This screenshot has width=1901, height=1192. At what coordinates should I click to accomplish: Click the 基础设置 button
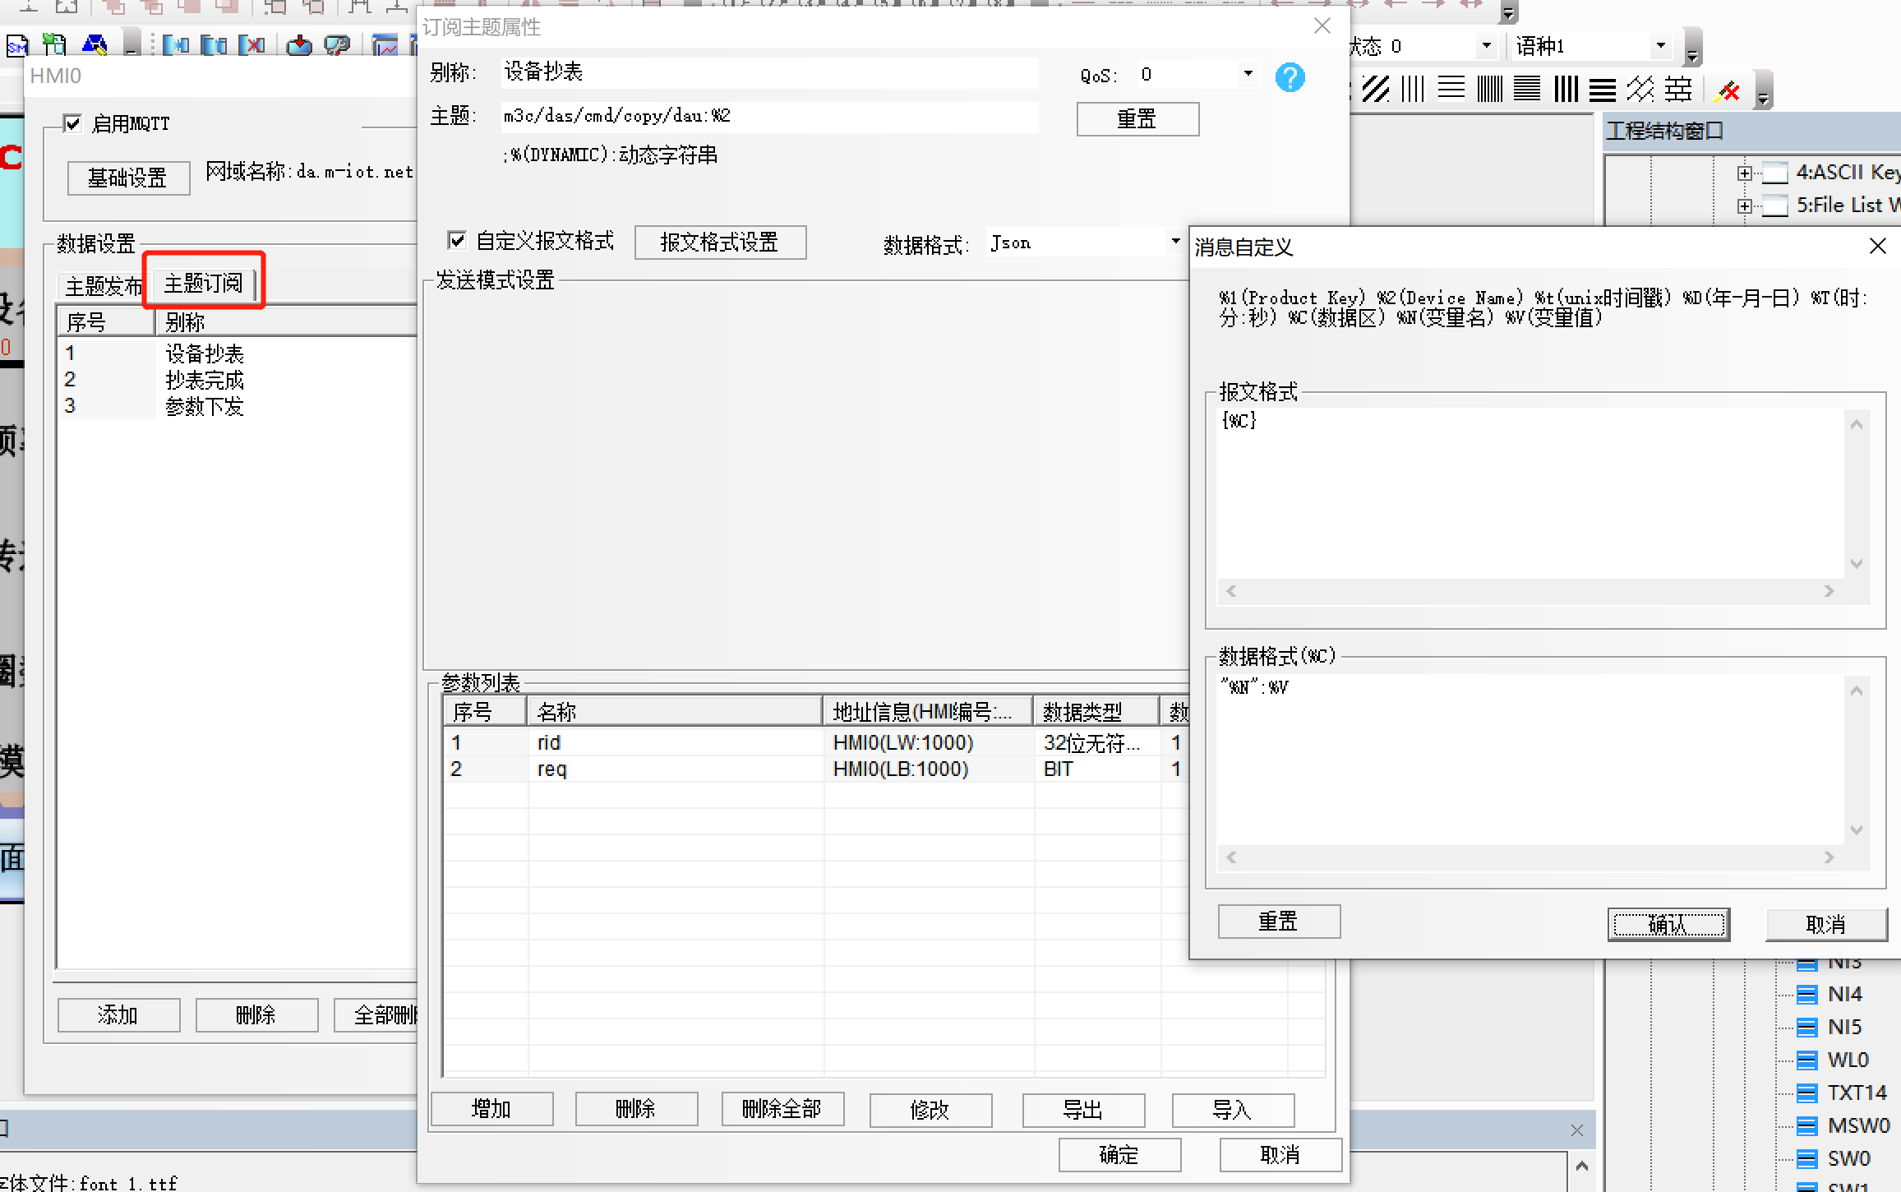[128, 178]
